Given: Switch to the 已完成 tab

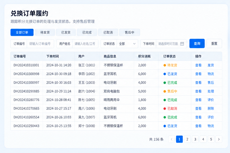Looking at the screenshot, I should pos(87,32).
